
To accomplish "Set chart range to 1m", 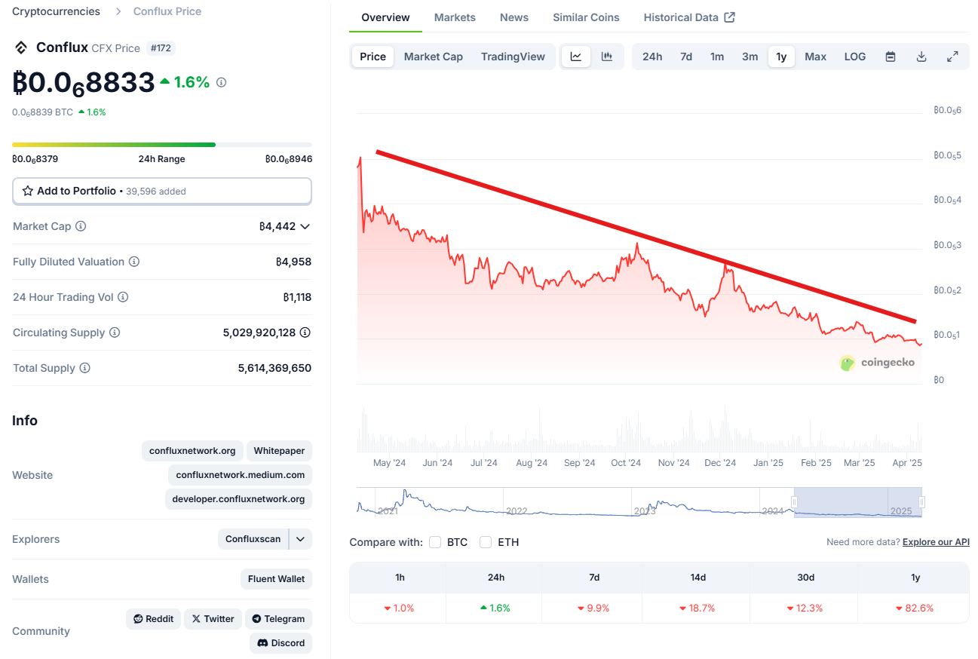I will tap(717, 57).
